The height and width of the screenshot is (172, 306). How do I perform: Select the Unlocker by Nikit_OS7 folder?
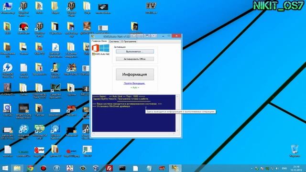coord(39,90)
